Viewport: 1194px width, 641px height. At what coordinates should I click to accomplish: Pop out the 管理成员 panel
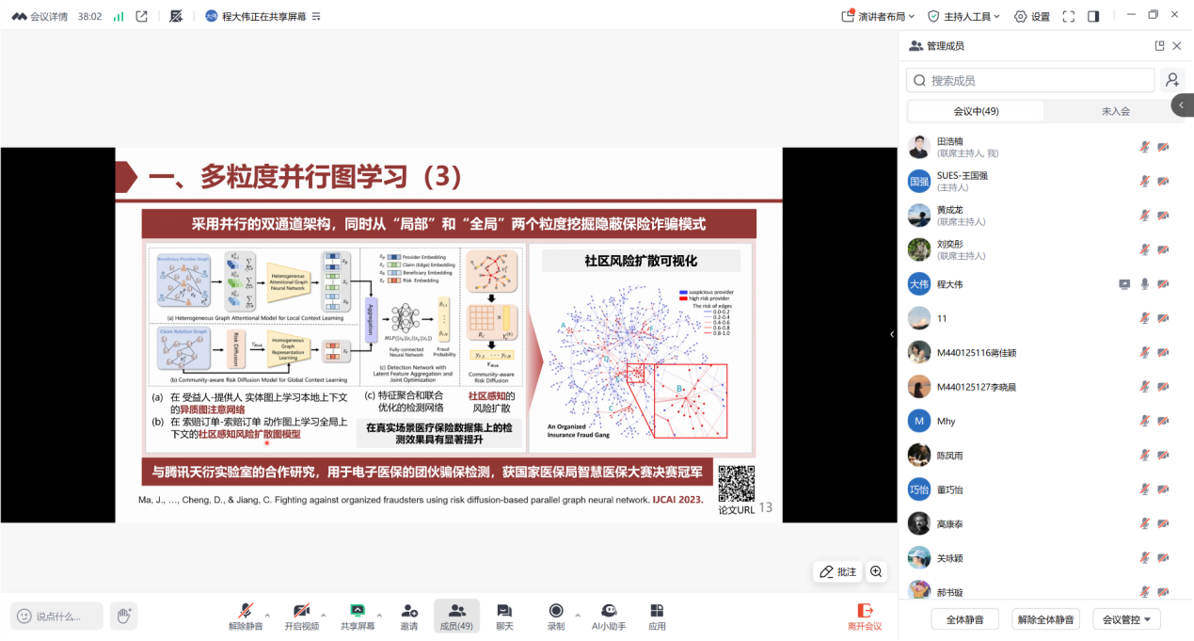click(x=1159, y=45)
